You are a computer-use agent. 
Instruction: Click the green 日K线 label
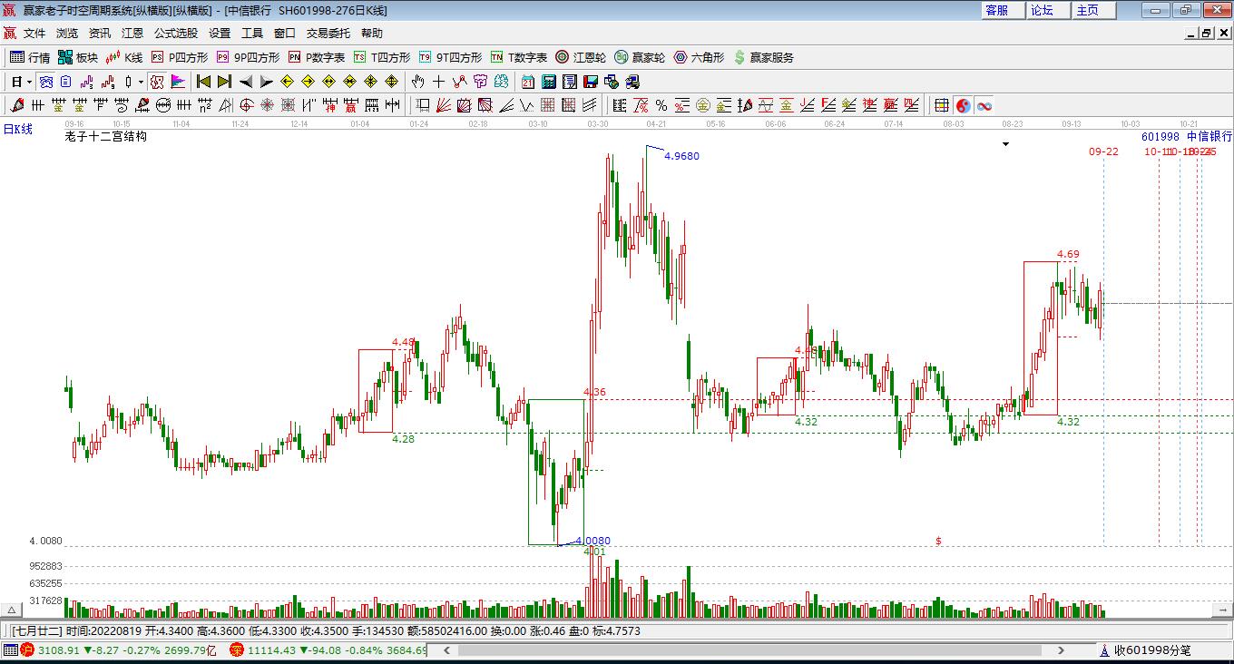pyautogui.click(x=17, y=130)
